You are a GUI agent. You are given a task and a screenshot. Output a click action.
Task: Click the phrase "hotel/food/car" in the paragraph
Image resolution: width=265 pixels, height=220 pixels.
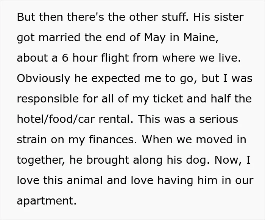pyautogui.click(x=56, y=119)
